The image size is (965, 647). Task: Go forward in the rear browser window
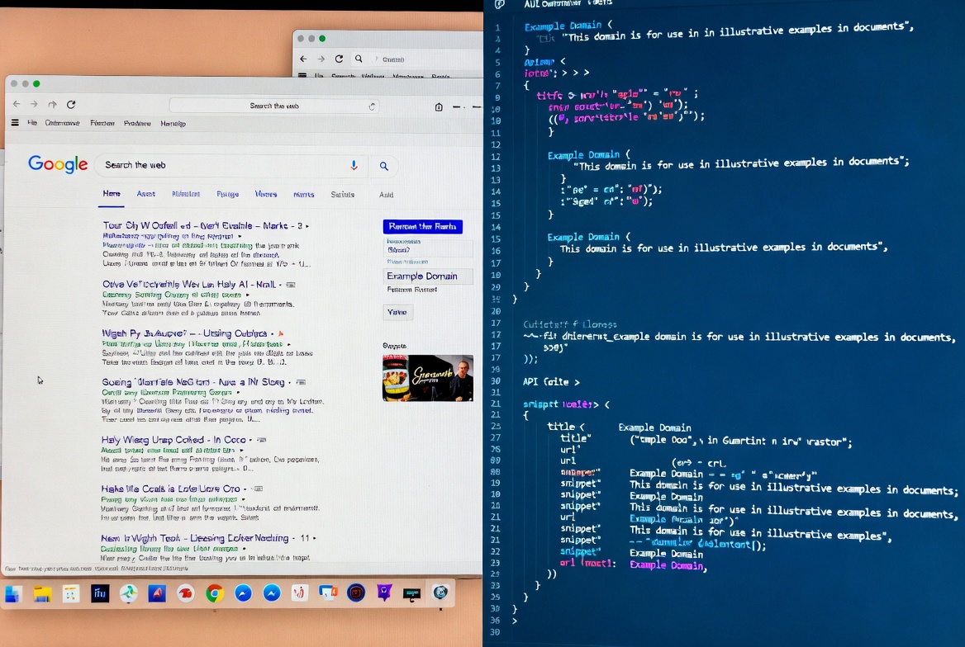tap(321, 59)
